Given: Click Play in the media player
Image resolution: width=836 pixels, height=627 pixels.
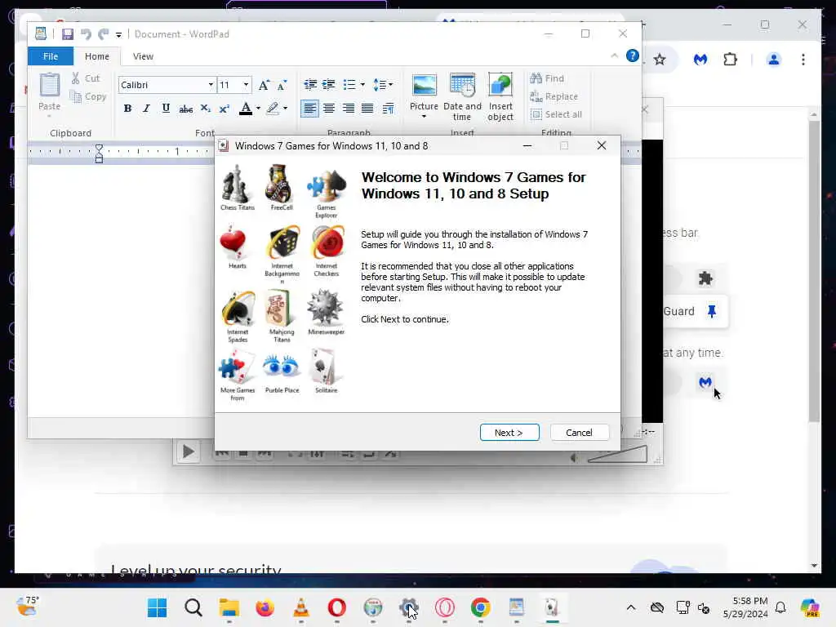Looking at the screenshot, I should tap(188, 452).
